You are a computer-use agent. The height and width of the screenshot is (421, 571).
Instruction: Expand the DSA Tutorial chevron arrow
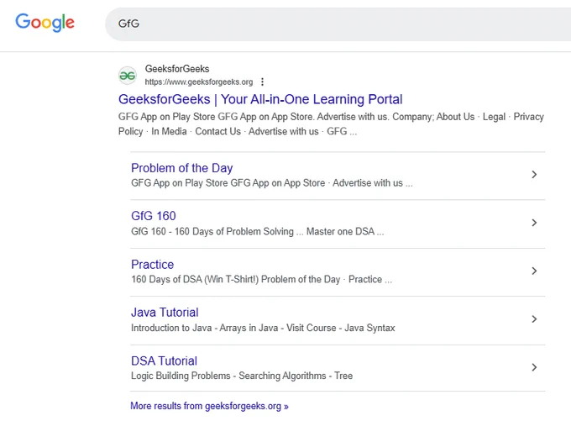[x=534, y=367]
